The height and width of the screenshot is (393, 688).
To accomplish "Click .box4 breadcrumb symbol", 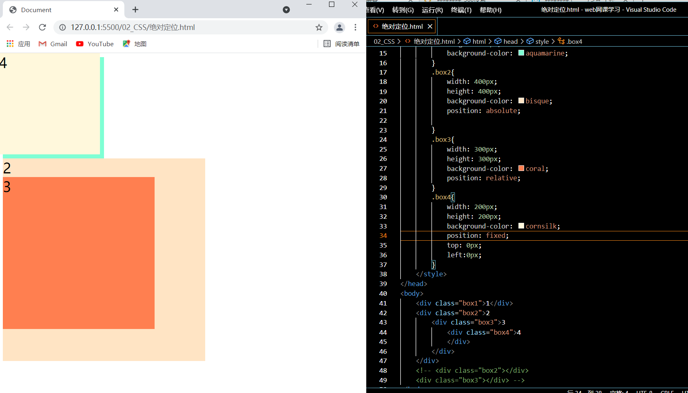I will [570, 41].
